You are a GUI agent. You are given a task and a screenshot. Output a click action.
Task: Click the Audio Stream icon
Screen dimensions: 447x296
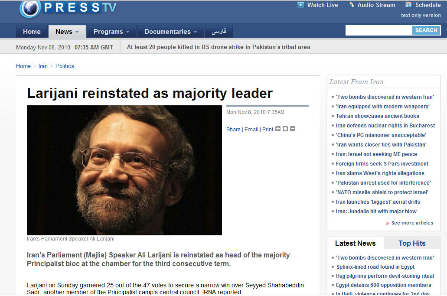tap(351, 5)
